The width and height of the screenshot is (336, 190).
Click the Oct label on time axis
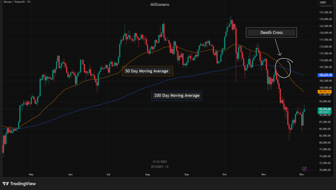[x=225, y=175]
